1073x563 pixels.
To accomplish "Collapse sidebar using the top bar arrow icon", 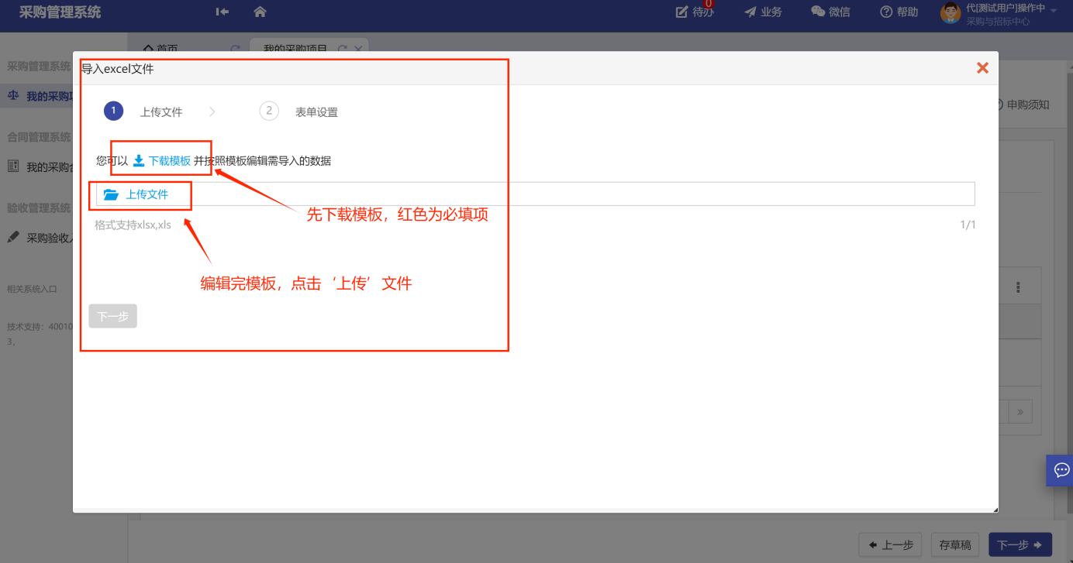I will click(x=223, y=12).
